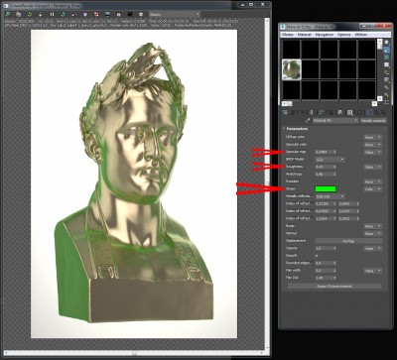Viewport: 397px width, 360px height.
Task: Click the green Sheen color swatch
Action: [x=326, y=189]
